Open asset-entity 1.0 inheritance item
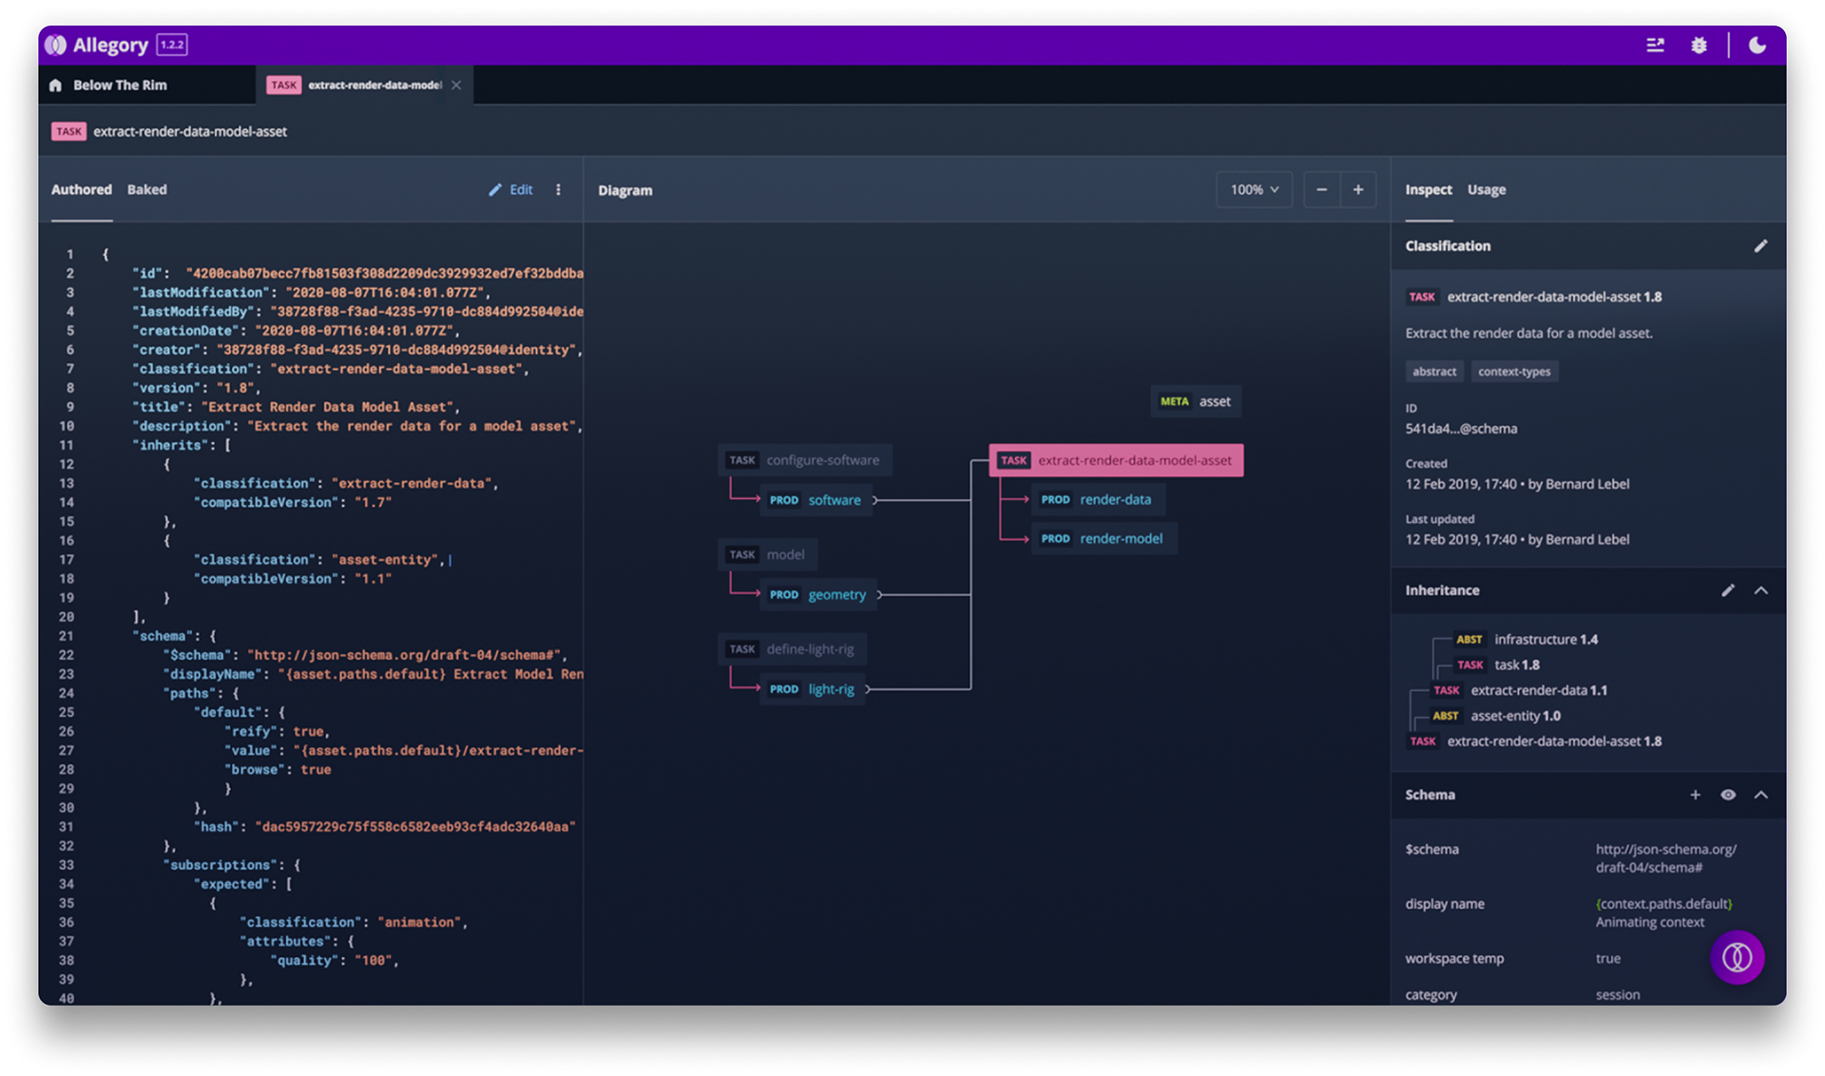Image resolution: width=1825 pixels, height=1076 pixels. point(1496,716)
